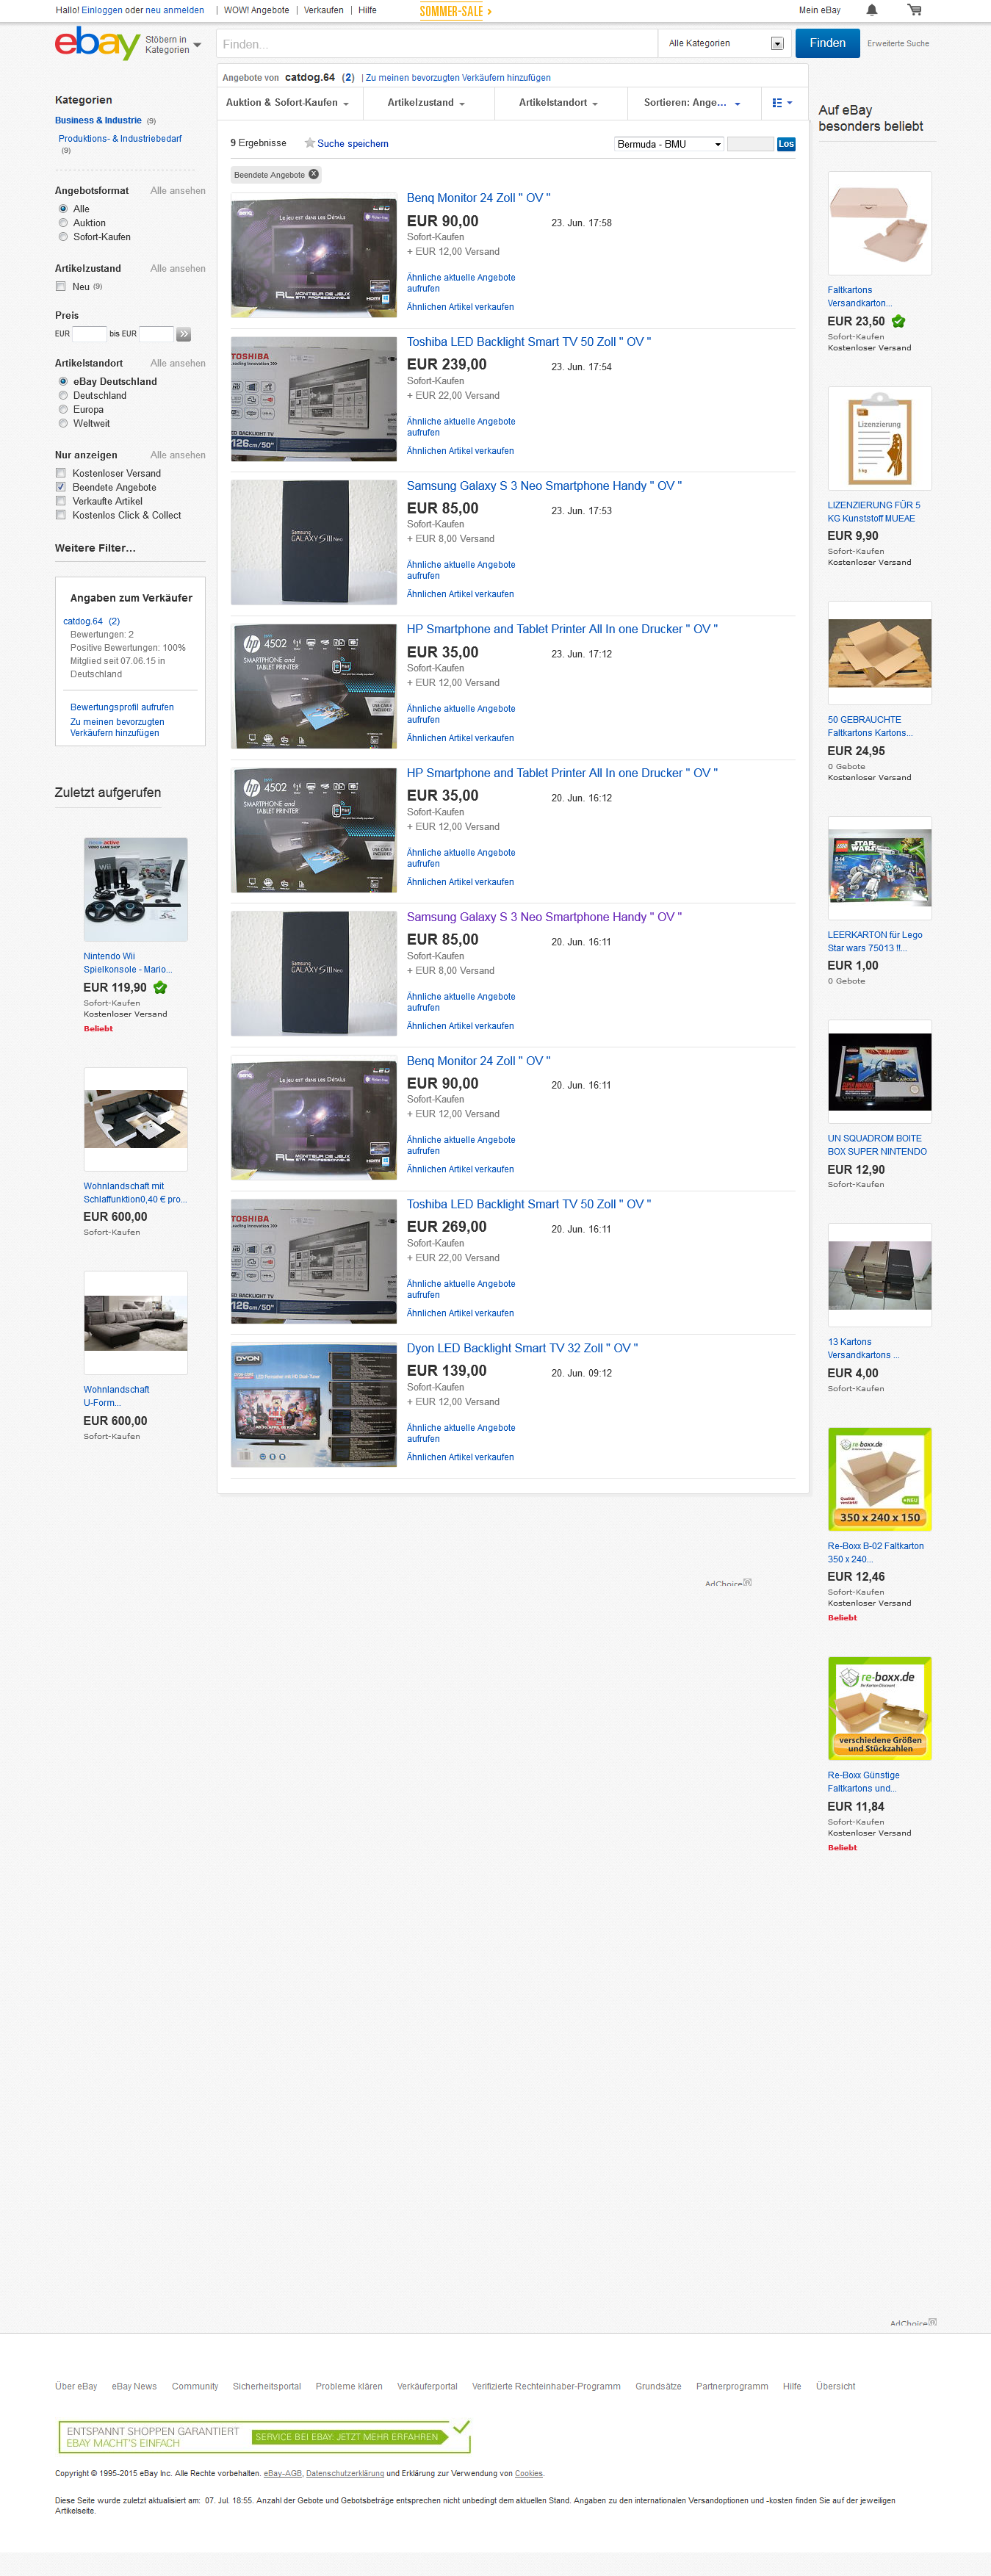Open the list view options icon
Viewport: 991px width, 2576px height.
click(782, 103)
